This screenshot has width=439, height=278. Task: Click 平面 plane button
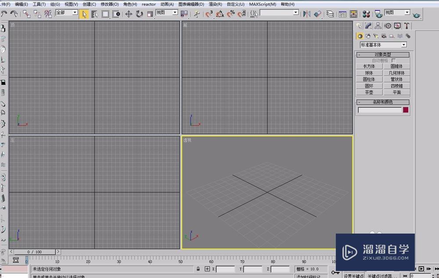[x=397, y=92]
